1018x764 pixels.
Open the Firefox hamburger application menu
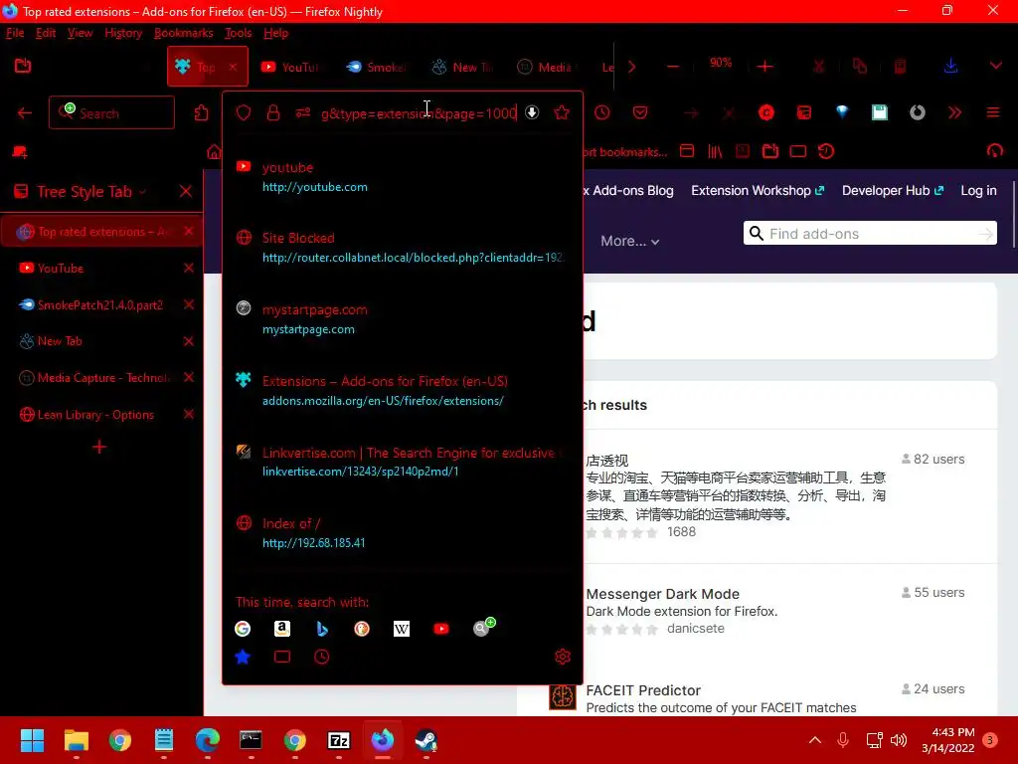pos(993,113)
